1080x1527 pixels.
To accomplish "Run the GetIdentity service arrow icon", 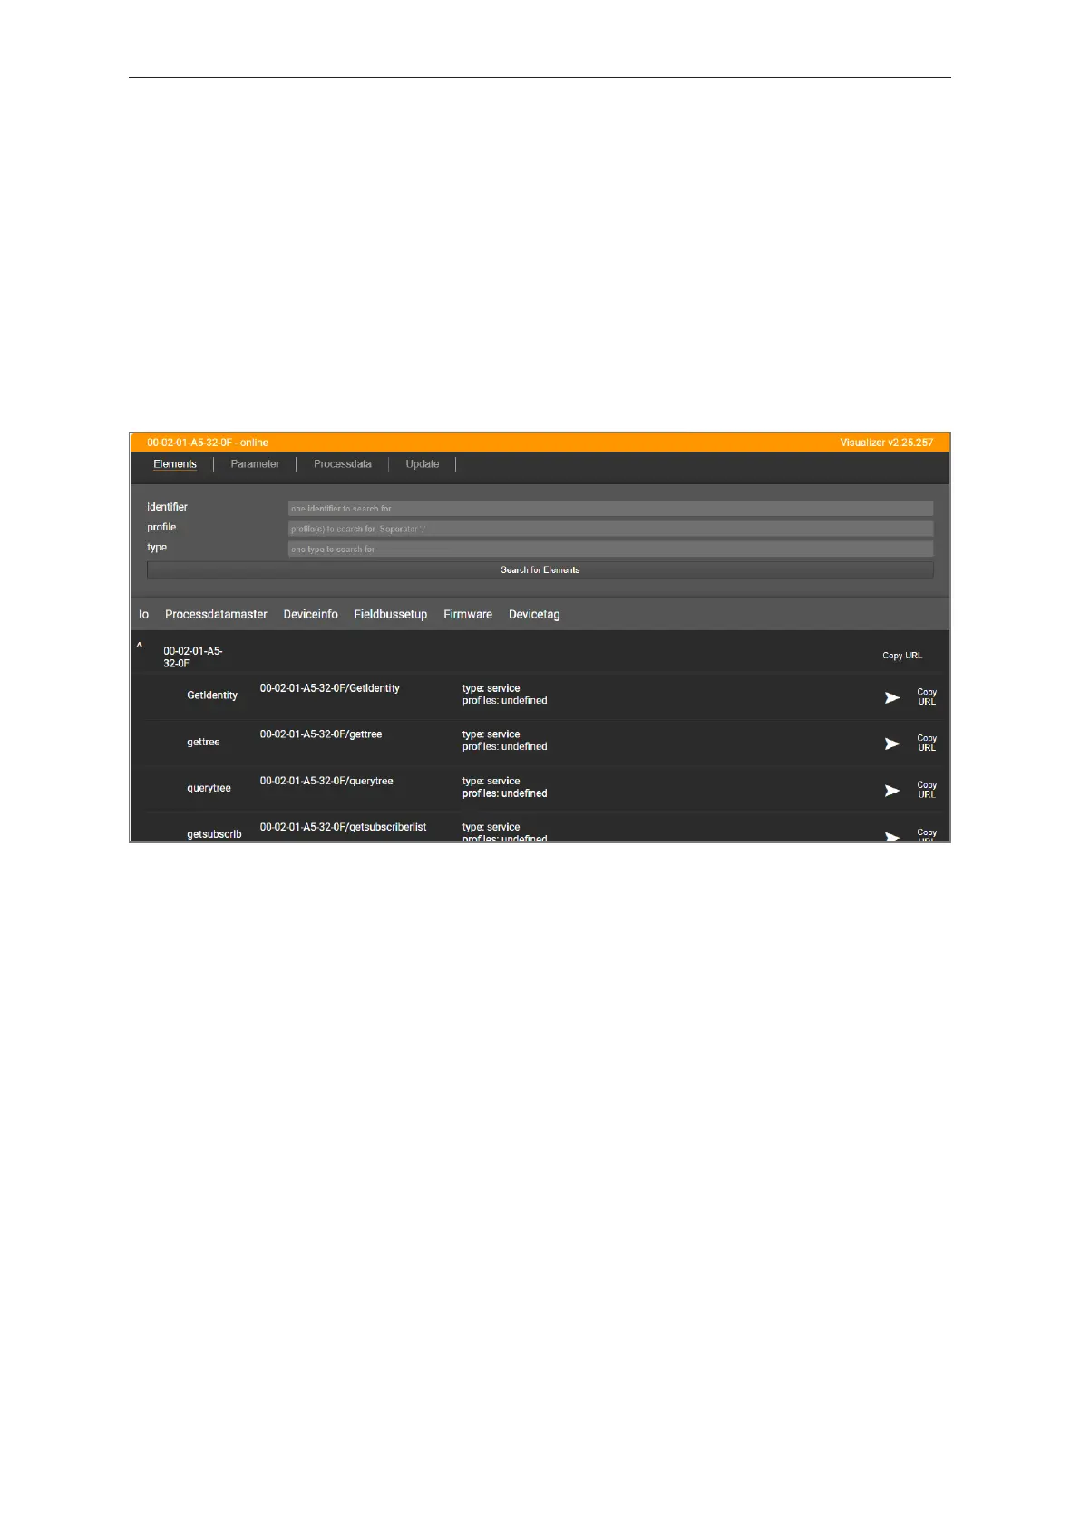I will (891, 697).
